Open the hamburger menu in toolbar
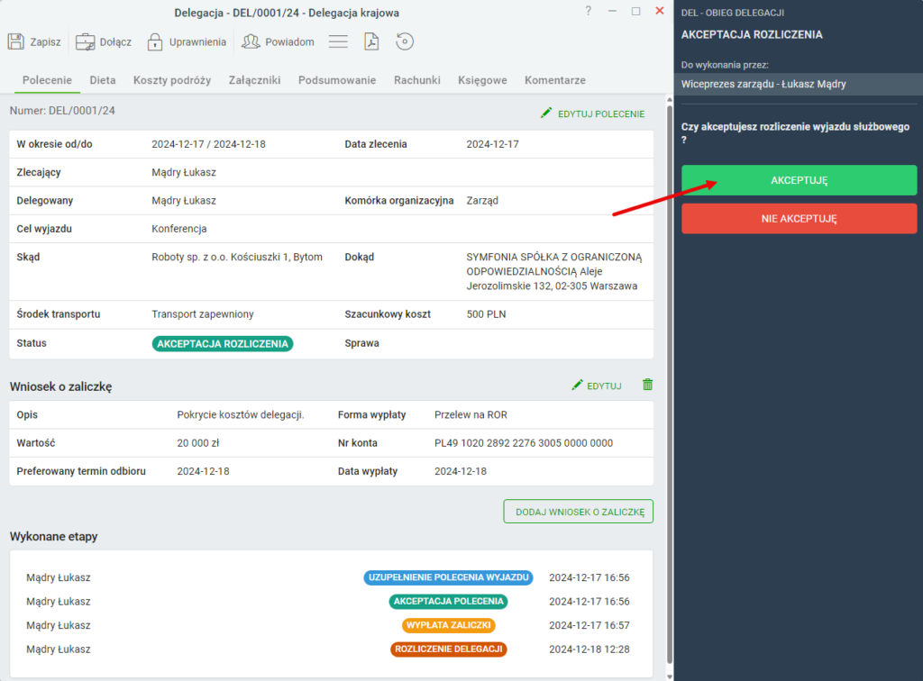The image size is (923, 681). coord(338,41)
